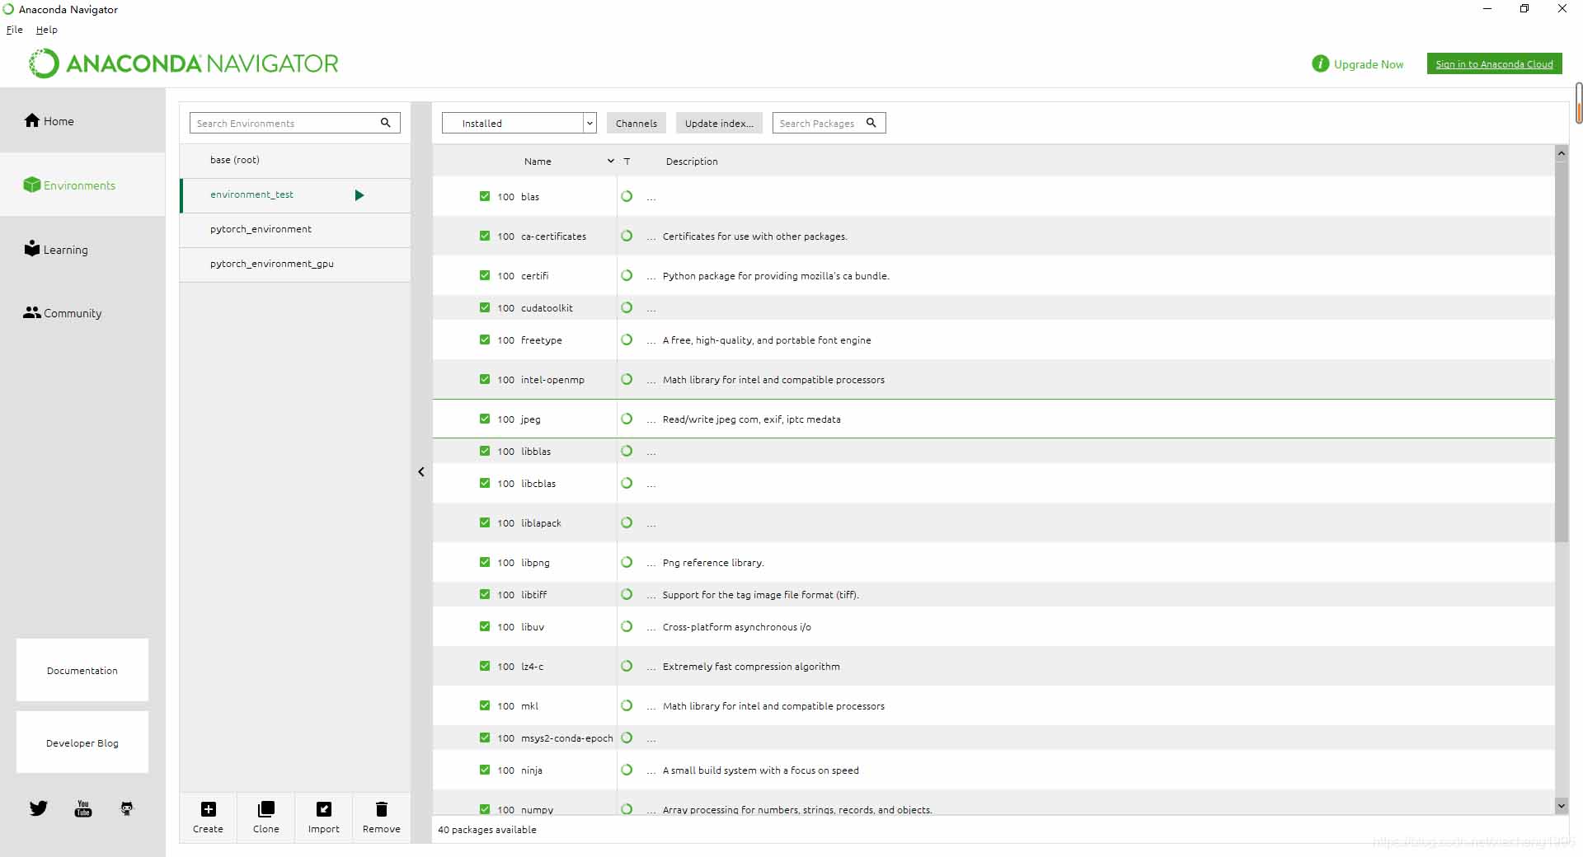Click the Community people icon
The width and height of the screenshot is (1583, 857).
click(32, 312)
